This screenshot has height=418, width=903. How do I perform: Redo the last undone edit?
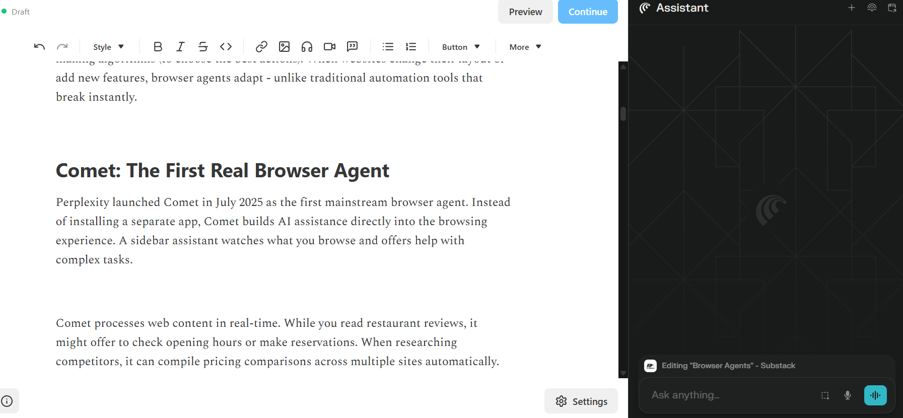pos(62,47)
